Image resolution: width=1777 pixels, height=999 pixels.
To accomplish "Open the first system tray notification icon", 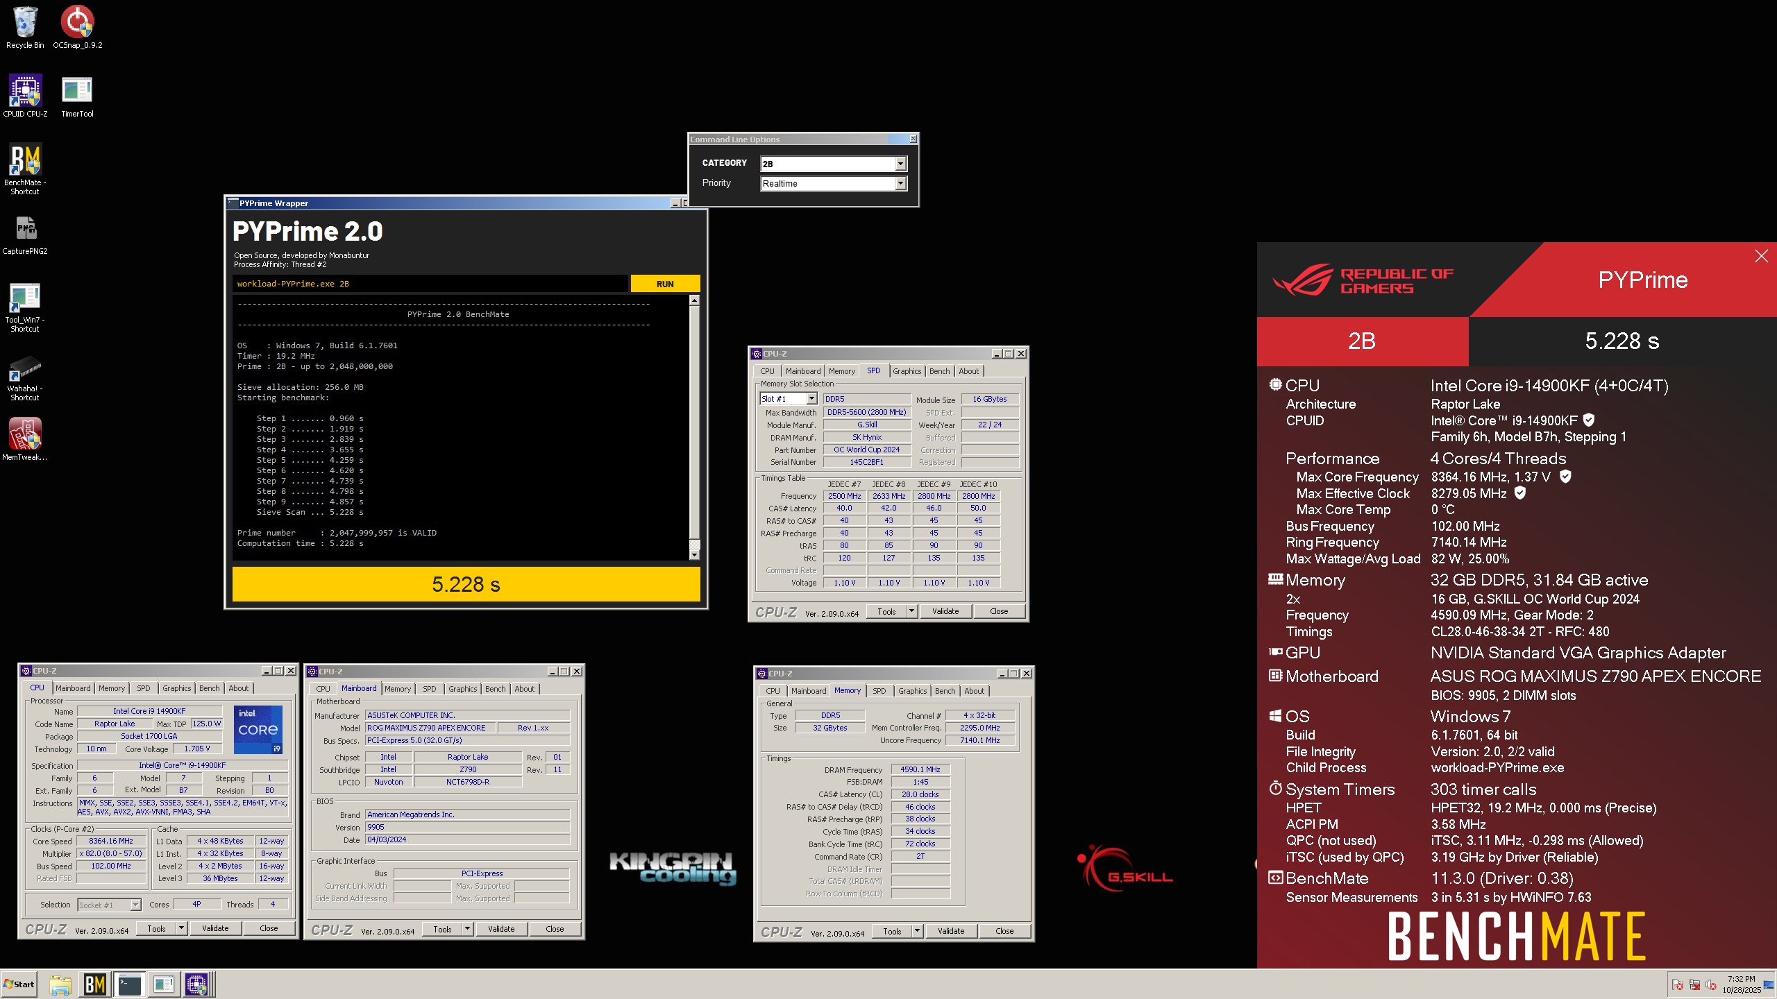I will [x=1678, y=985].
